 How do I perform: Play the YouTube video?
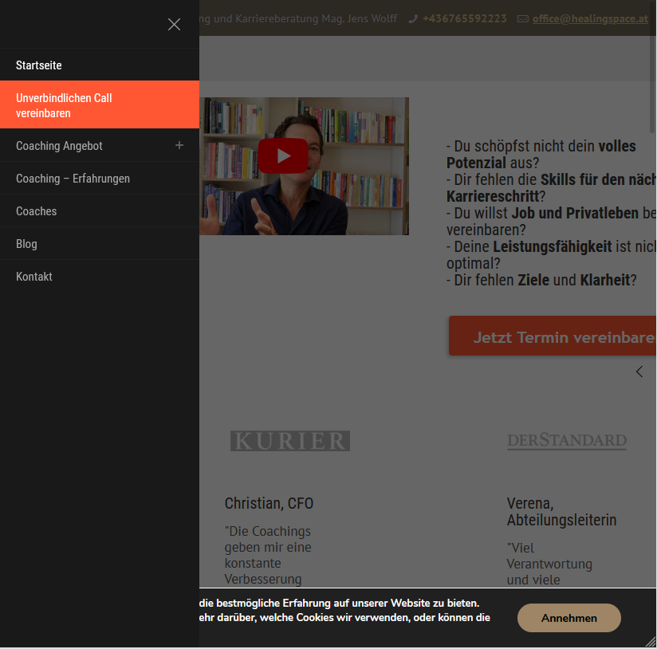tap(283, 155)
